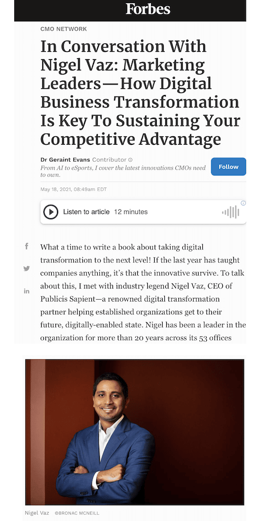Open the Nigel Vaz portrait photo

[135, 432]
